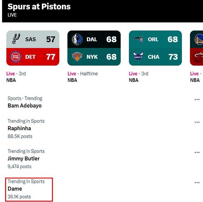
Task: Open ORL vs CHA score card
Action: [155, 48]
